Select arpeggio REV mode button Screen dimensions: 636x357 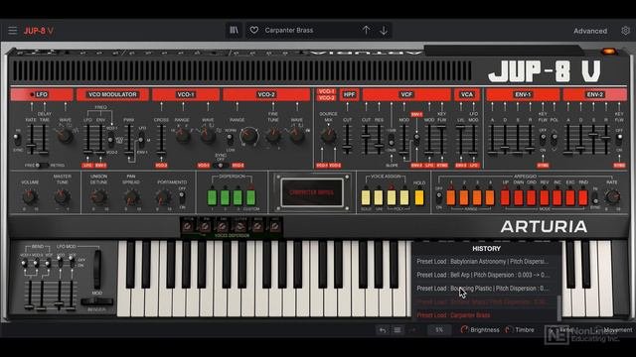[x=545, y=197]
